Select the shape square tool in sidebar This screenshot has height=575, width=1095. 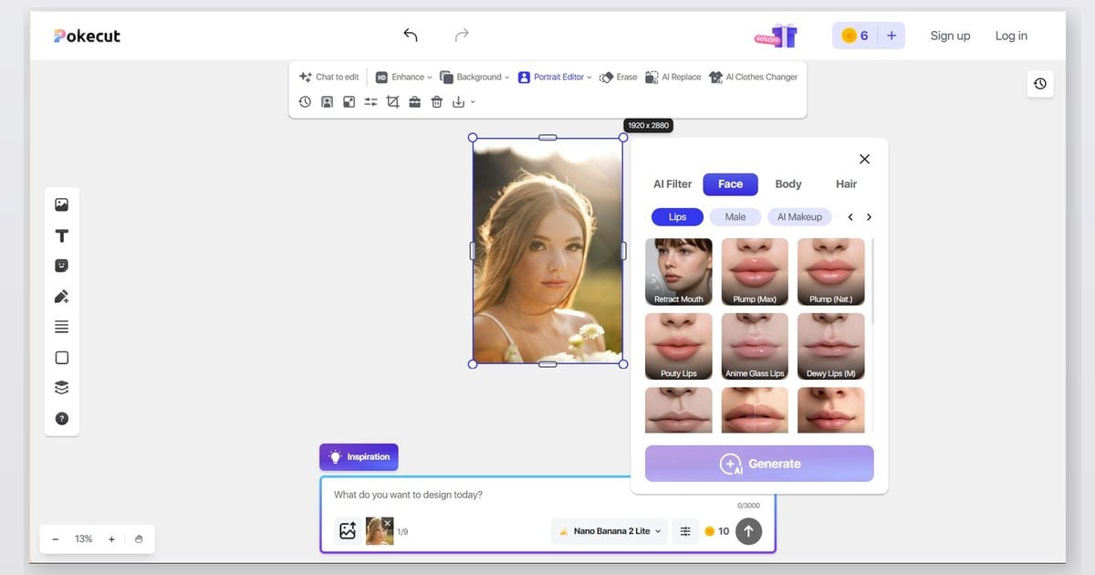(x=62, y=358)
